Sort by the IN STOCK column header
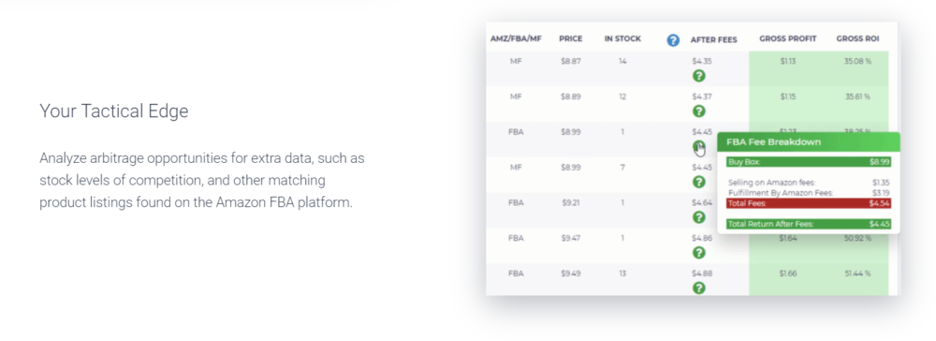The width and height of the screenshot is (936, 341). pyautogui.click(x=622, y=38)
